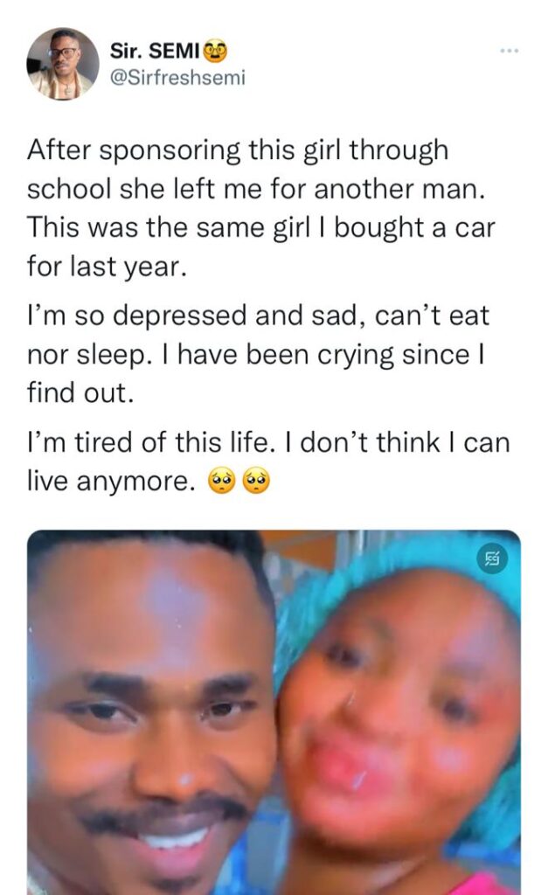Click the 'This was the same girl' line
Screen dimensions: 548x895
(260, 228)
